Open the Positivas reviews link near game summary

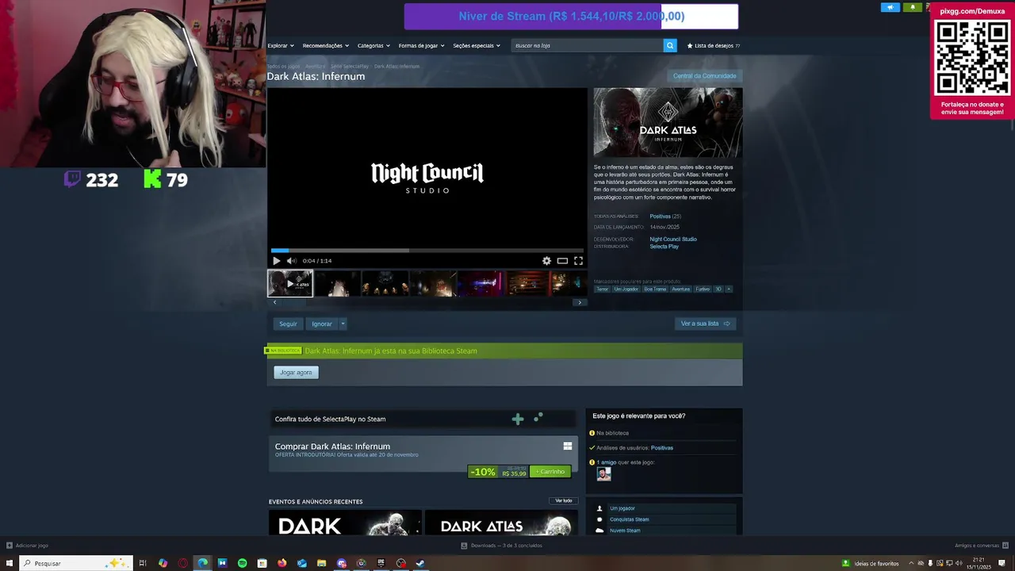tap(660, 217)
